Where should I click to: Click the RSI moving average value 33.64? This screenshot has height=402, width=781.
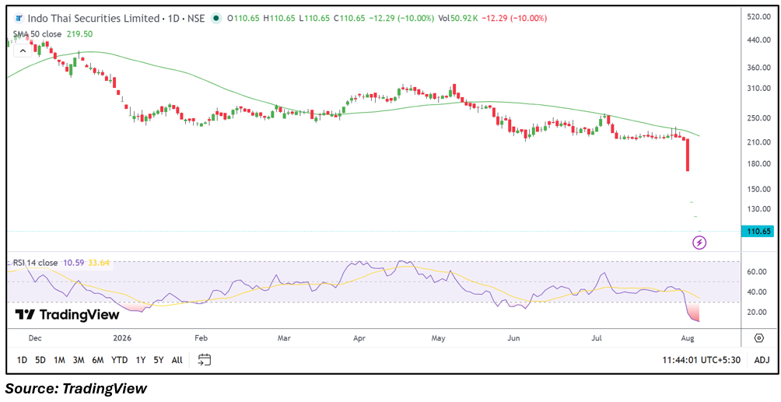99,263
